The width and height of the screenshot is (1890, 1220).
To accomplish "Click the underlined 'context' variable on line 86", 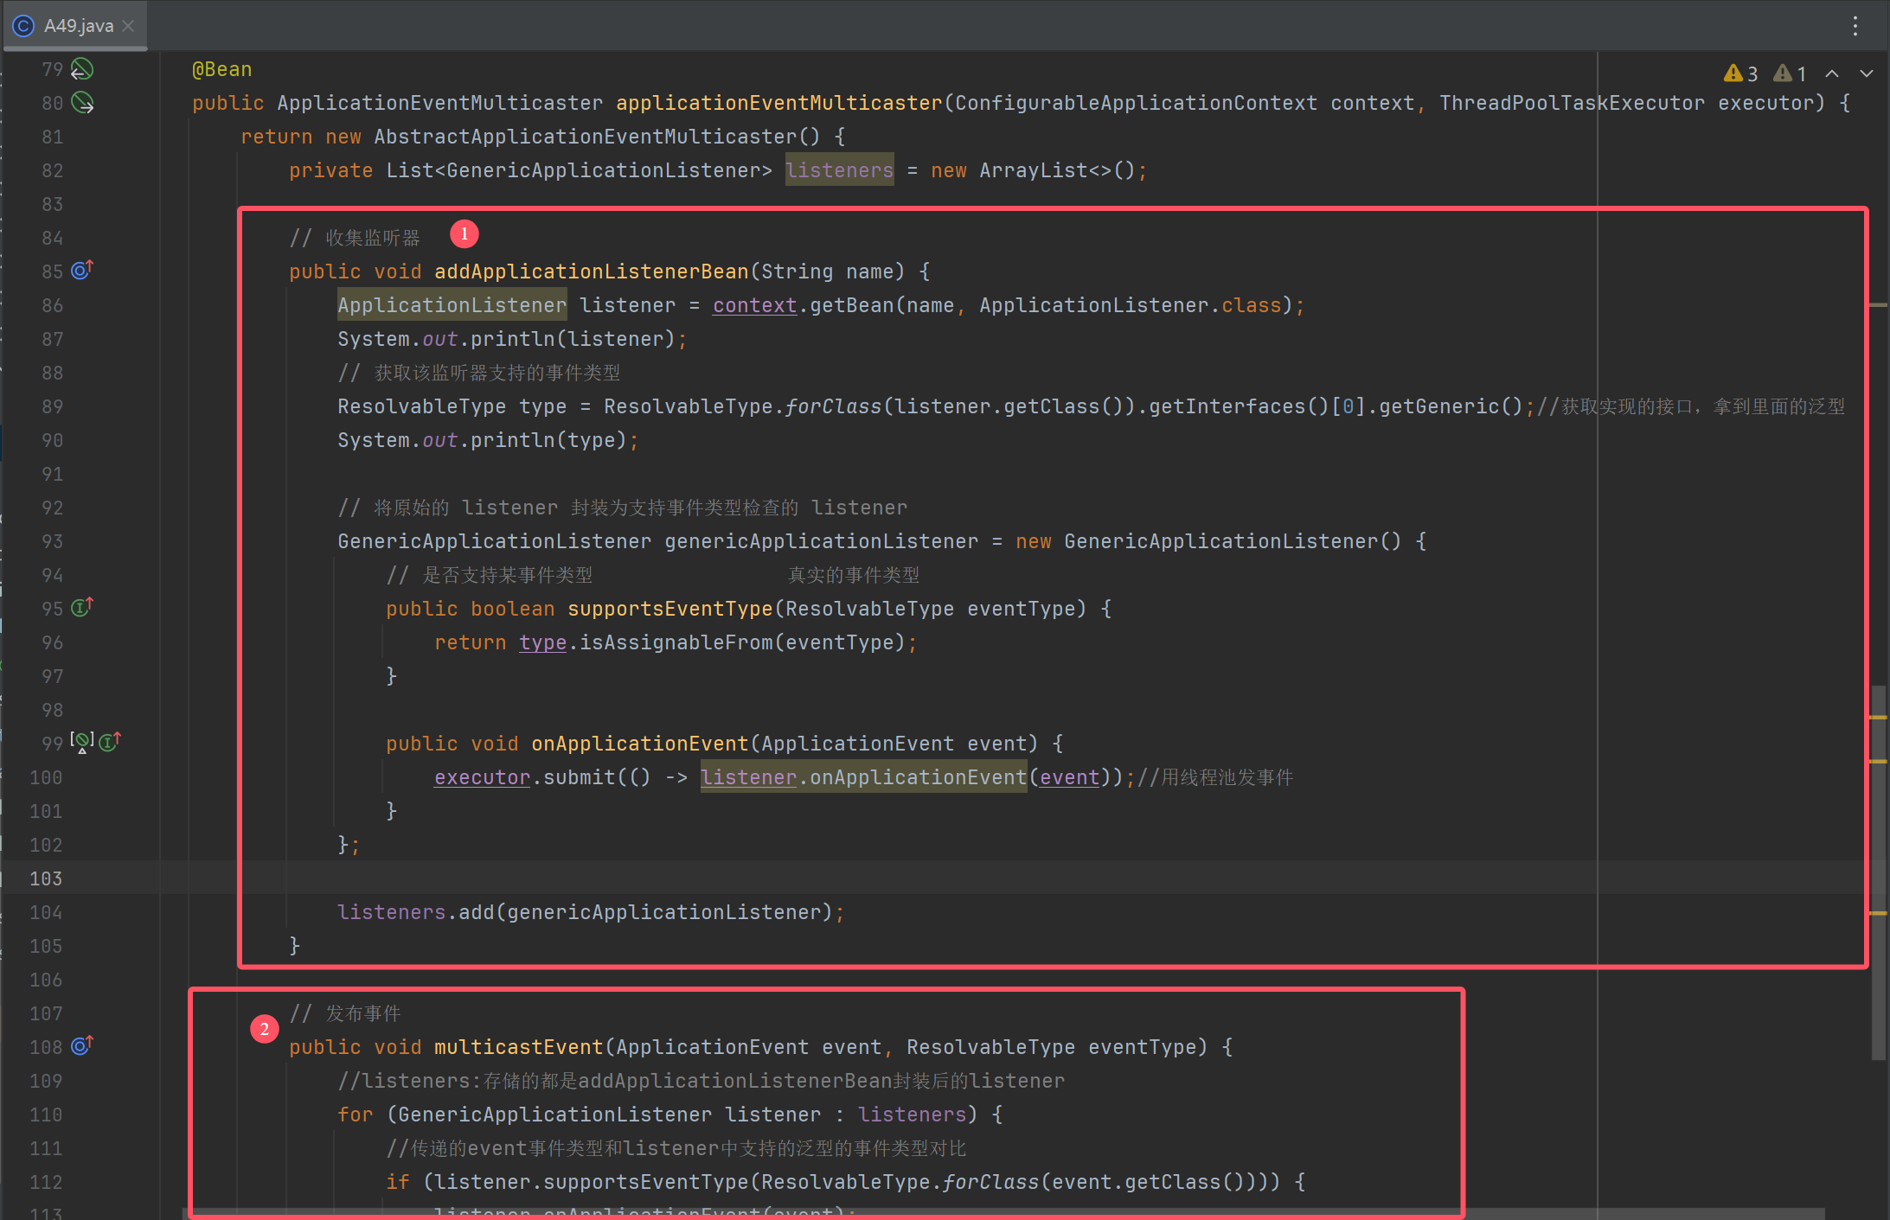I will click(754, 305).
